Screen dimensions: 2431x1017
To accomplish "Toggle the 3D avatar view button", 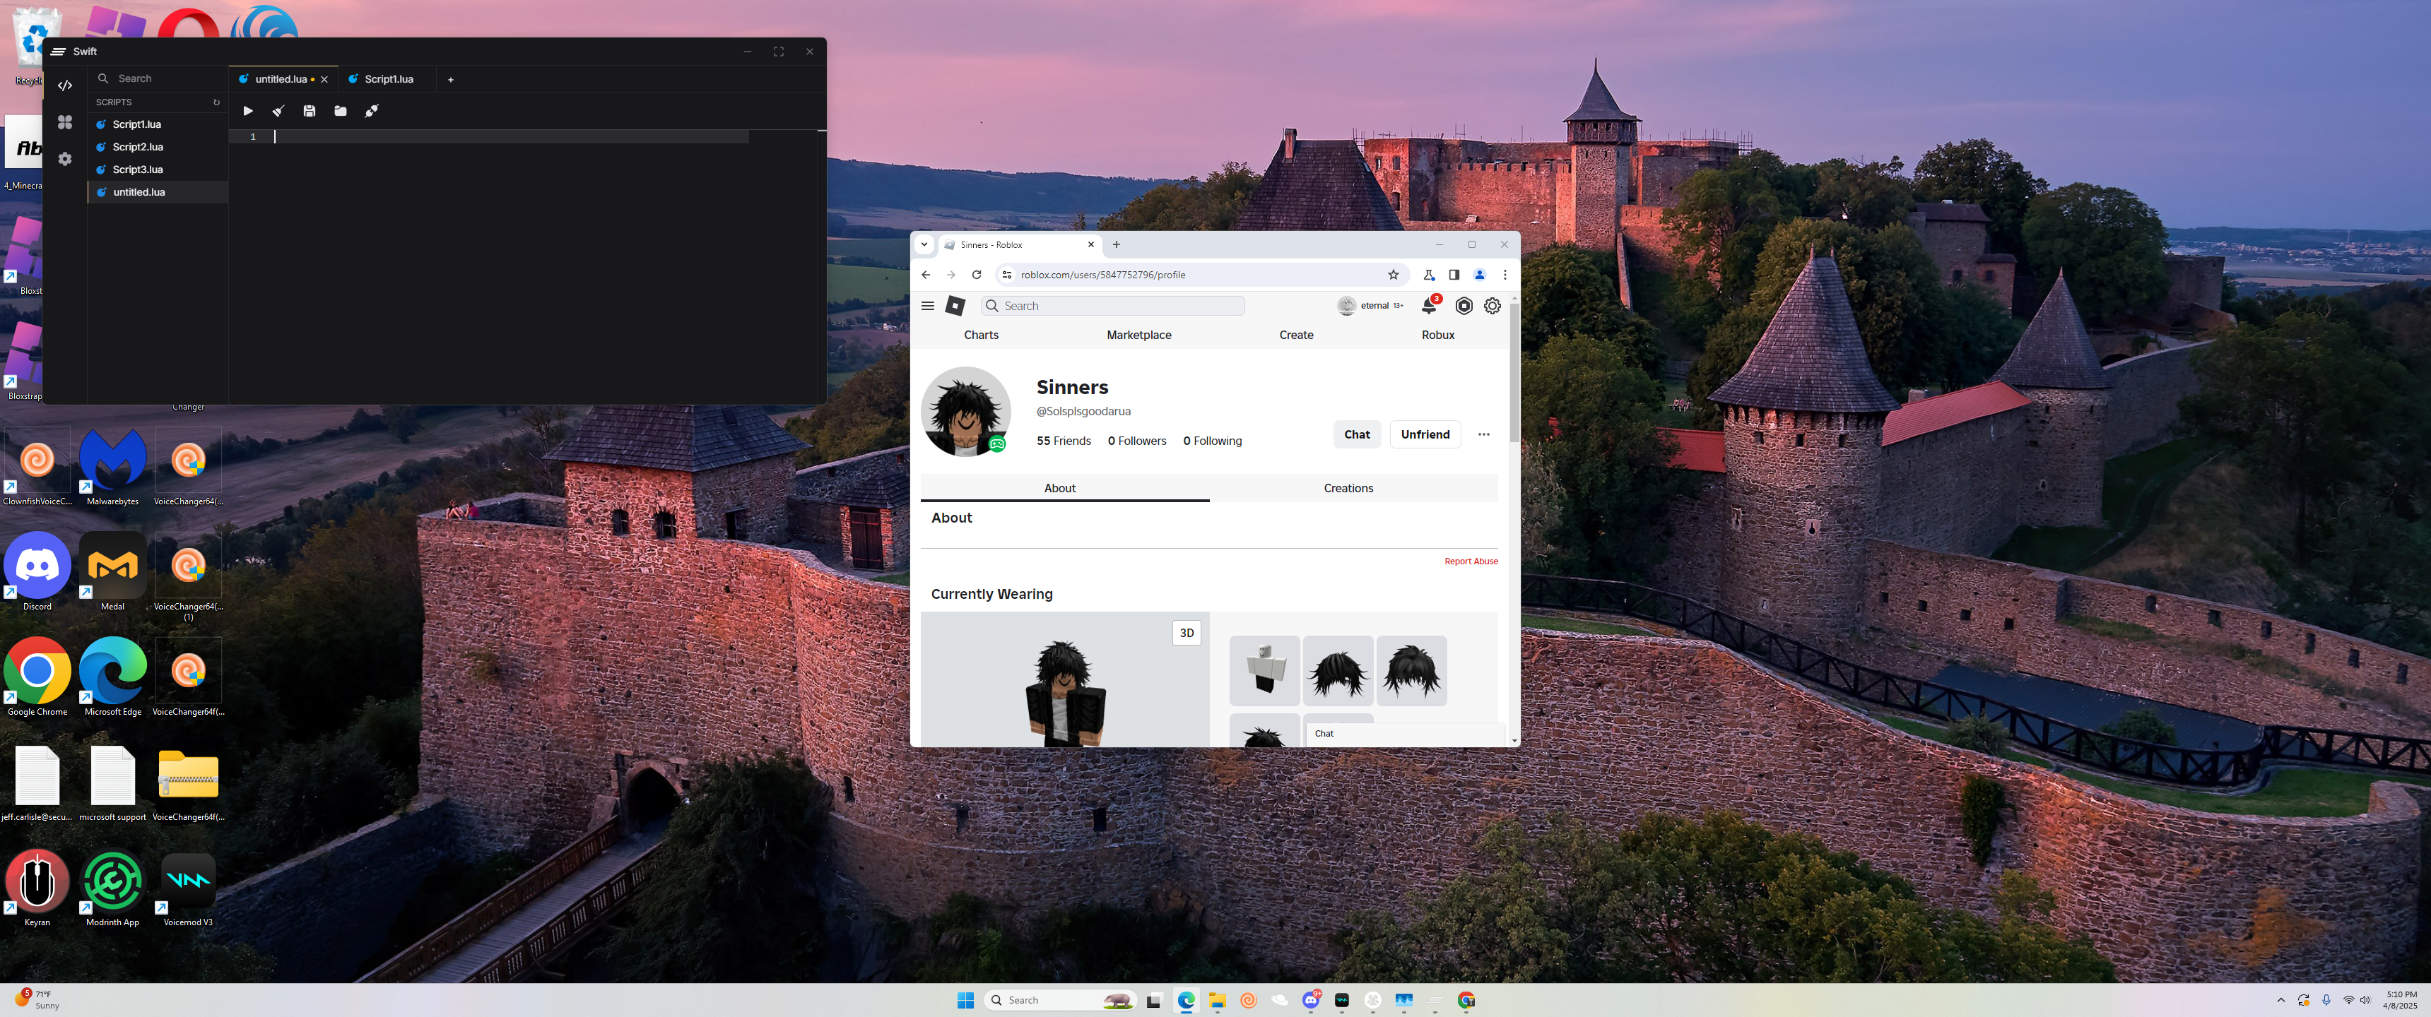I will [1187, 633].
